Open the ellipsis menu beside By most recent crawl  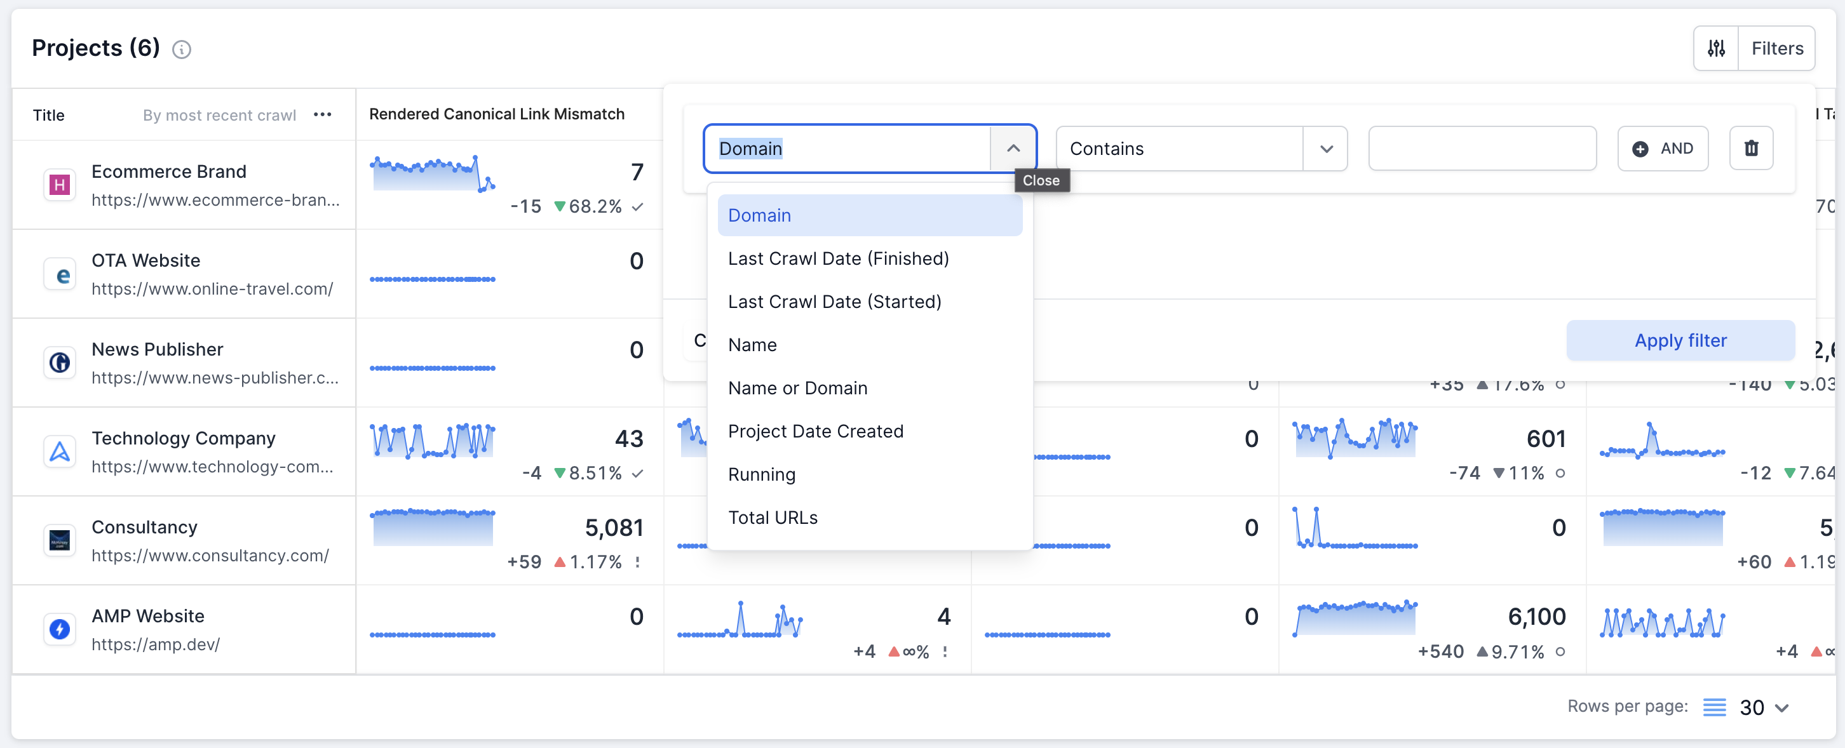point(322,114)
